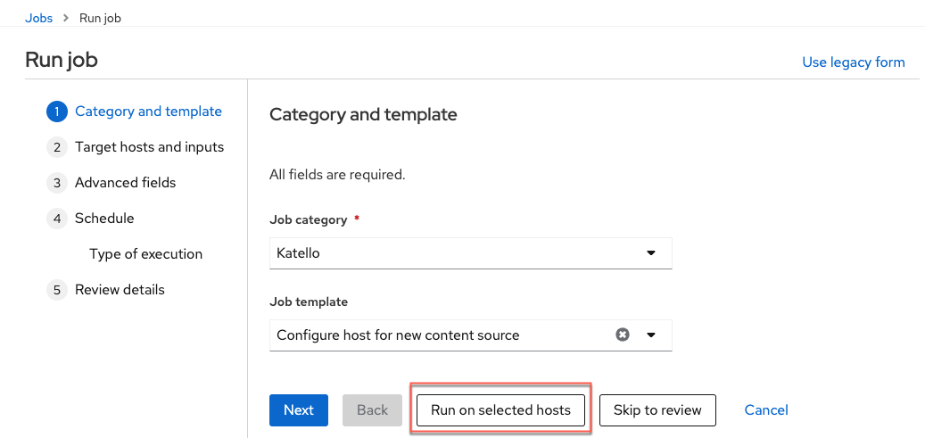
Task: Jump to Type of execution substep
Action: (145, 254)
